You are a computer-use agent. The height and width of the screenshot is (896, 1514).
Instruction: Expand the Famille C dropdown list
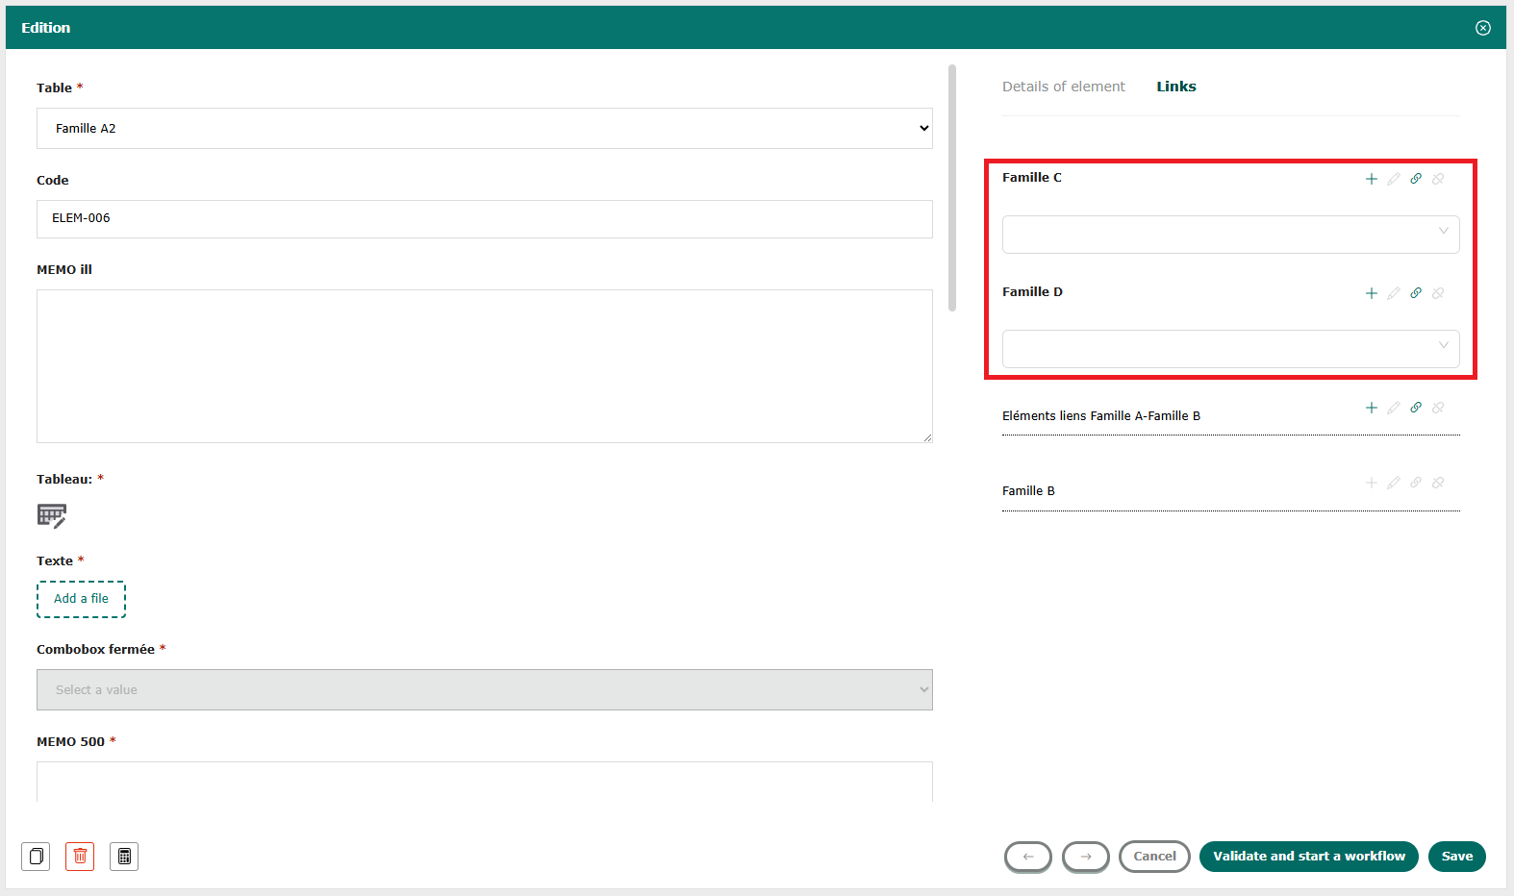pos(1230,235)
